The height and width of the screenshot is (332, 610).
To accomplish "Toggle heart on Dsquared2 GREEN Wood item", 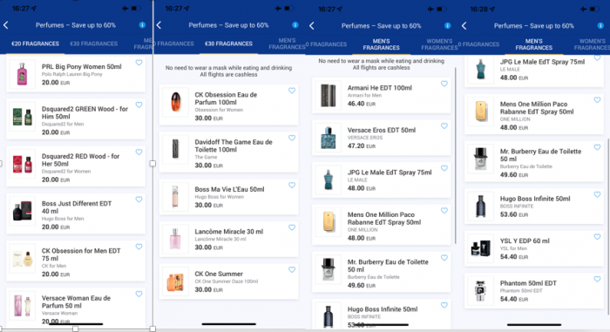I will [139, 105].
